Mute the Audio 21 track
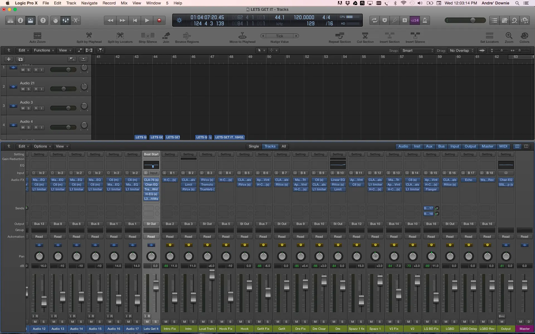The image size is (535, 334). click(23, 89)
